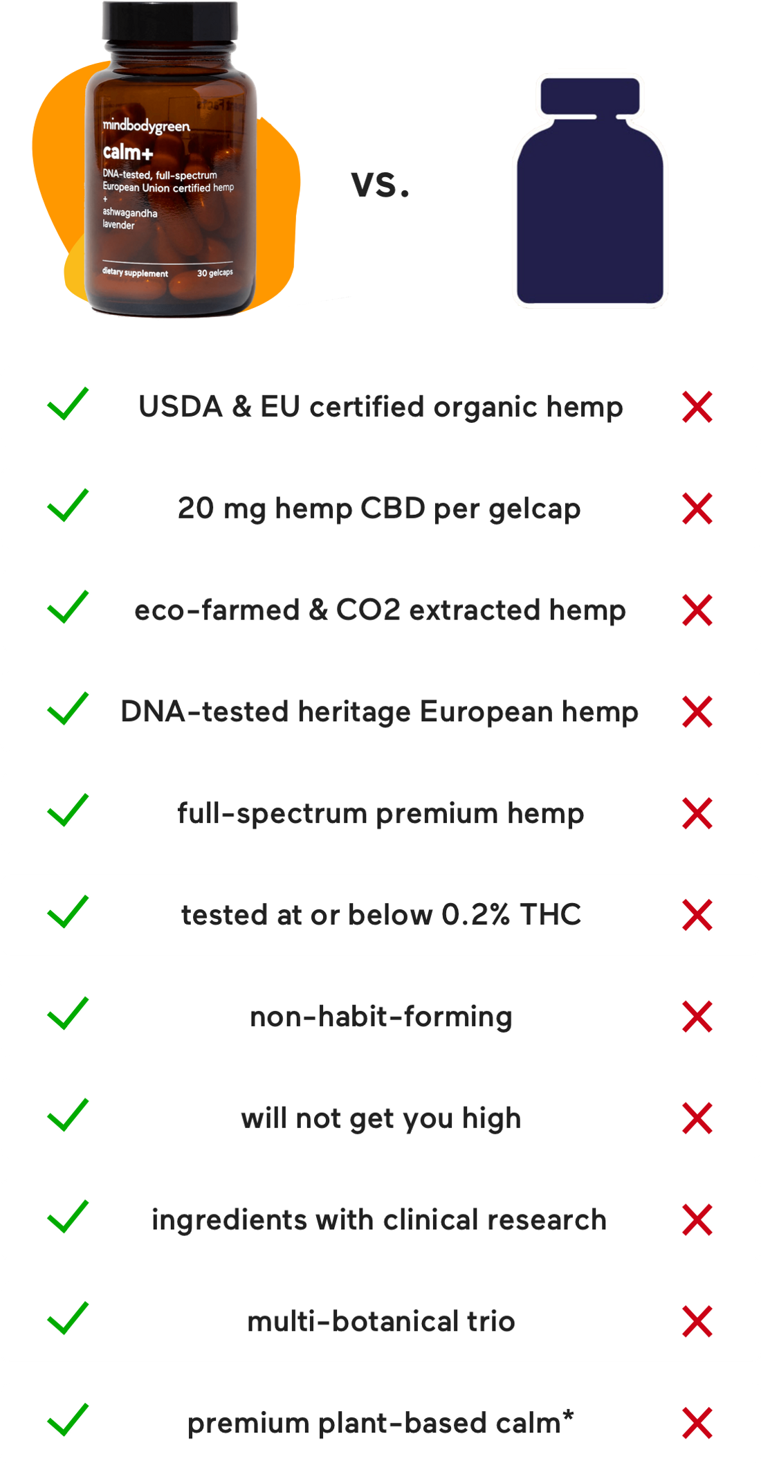
Task: Click green checkmark beside premium plant-based calm
Action: click(x=68, y=1419)
